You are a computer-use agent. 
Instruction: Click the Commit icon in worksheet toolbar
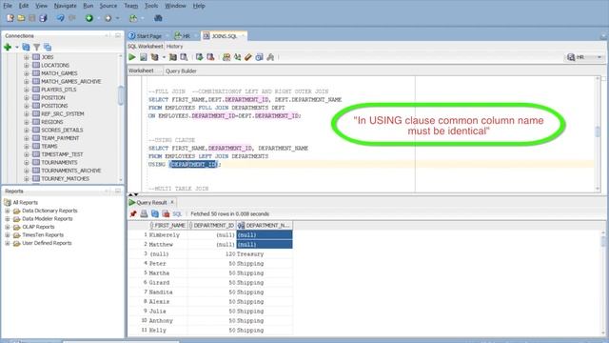(199, 57)
